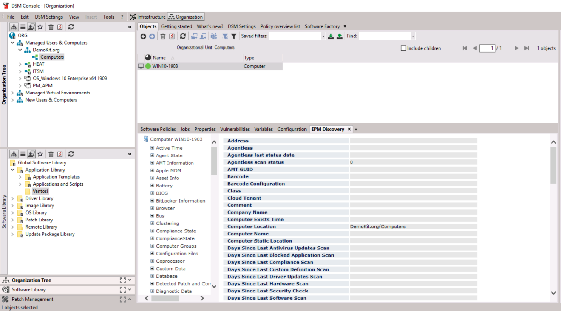Click the Back navigation arrow above Objects list
The width and height of the screenshot is (561, 311).
tap(143, 36)
